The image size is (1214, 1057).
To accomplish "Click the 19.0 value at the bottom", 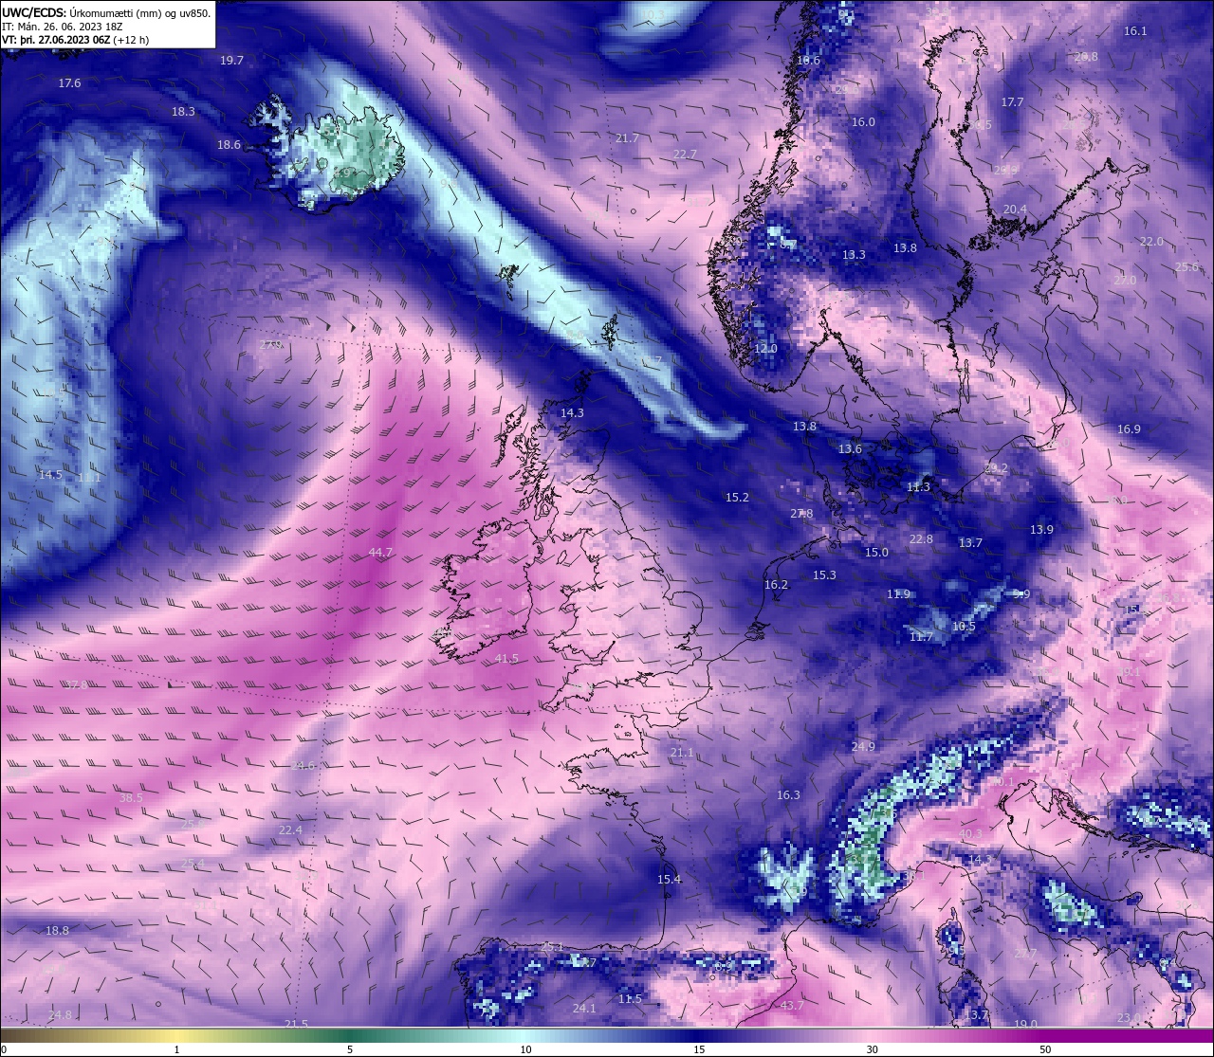I will pos(1025,1024).
